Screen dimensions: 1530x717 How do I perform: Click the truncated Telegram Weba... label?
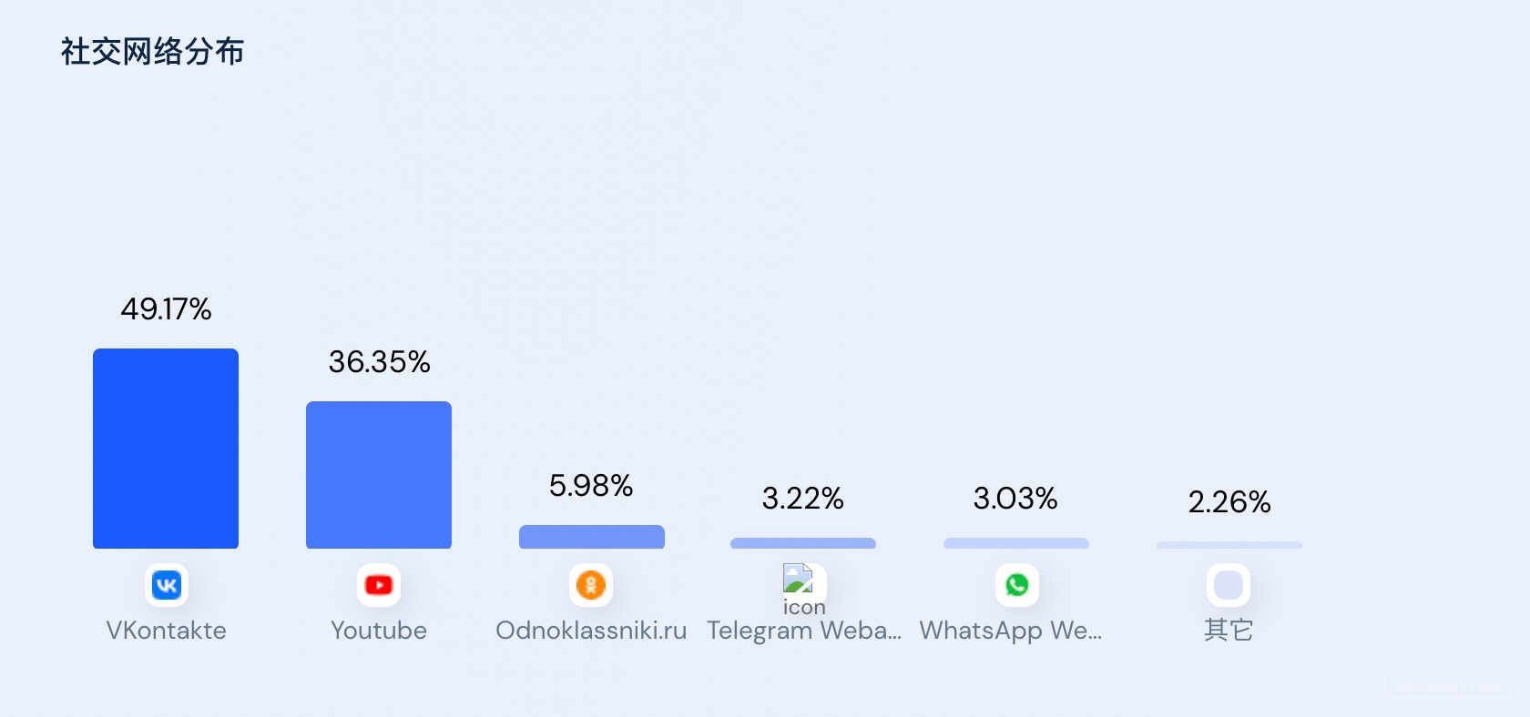pyautogui.click(x=804, y=631)
